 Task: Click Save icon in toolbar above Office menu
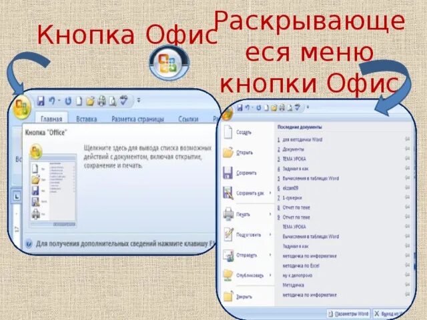pyautogui.click(x=240, y=108)
